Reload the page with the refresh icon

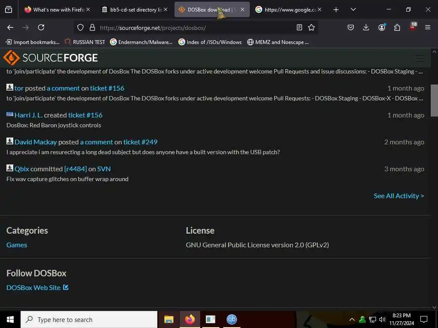coord(41,27)
